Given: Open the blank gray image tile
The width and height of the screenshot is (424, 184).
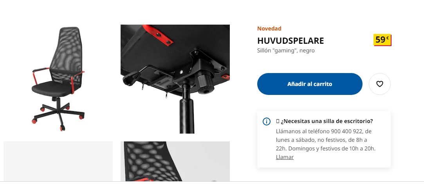Looking at the screenshot, I should [x=58, y=161].
